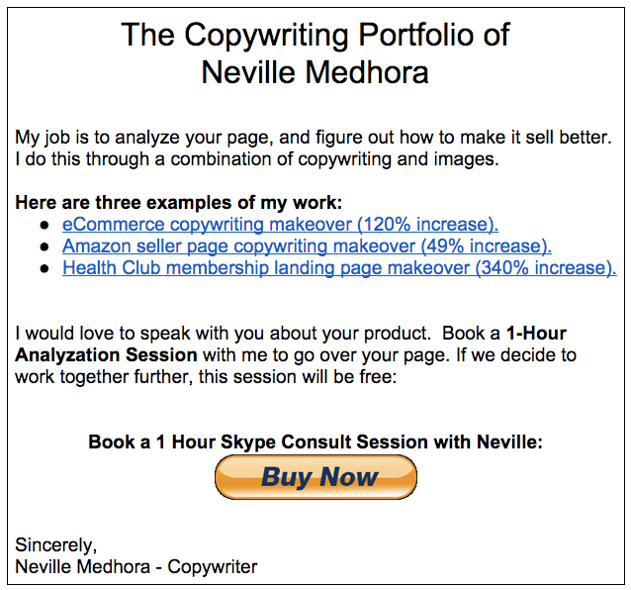Screen dimensions: 631x590
Task: Click the bullet before the eCommerce link
Action: [45, 225]
